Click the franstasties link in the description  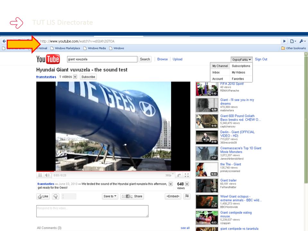coord(46,184)
